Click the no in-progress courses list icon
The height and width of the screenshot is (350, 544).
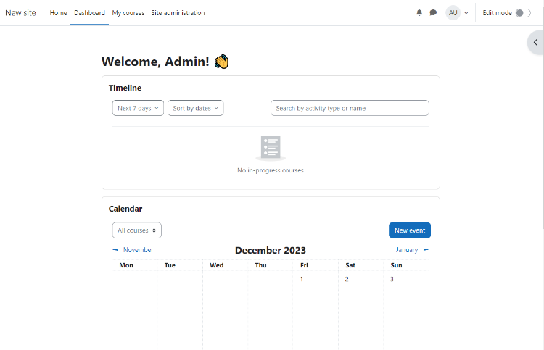271,147
